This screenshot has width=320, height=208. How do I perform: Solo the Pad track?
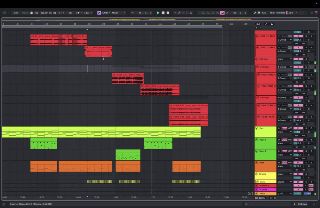click(x=306, y=128)
